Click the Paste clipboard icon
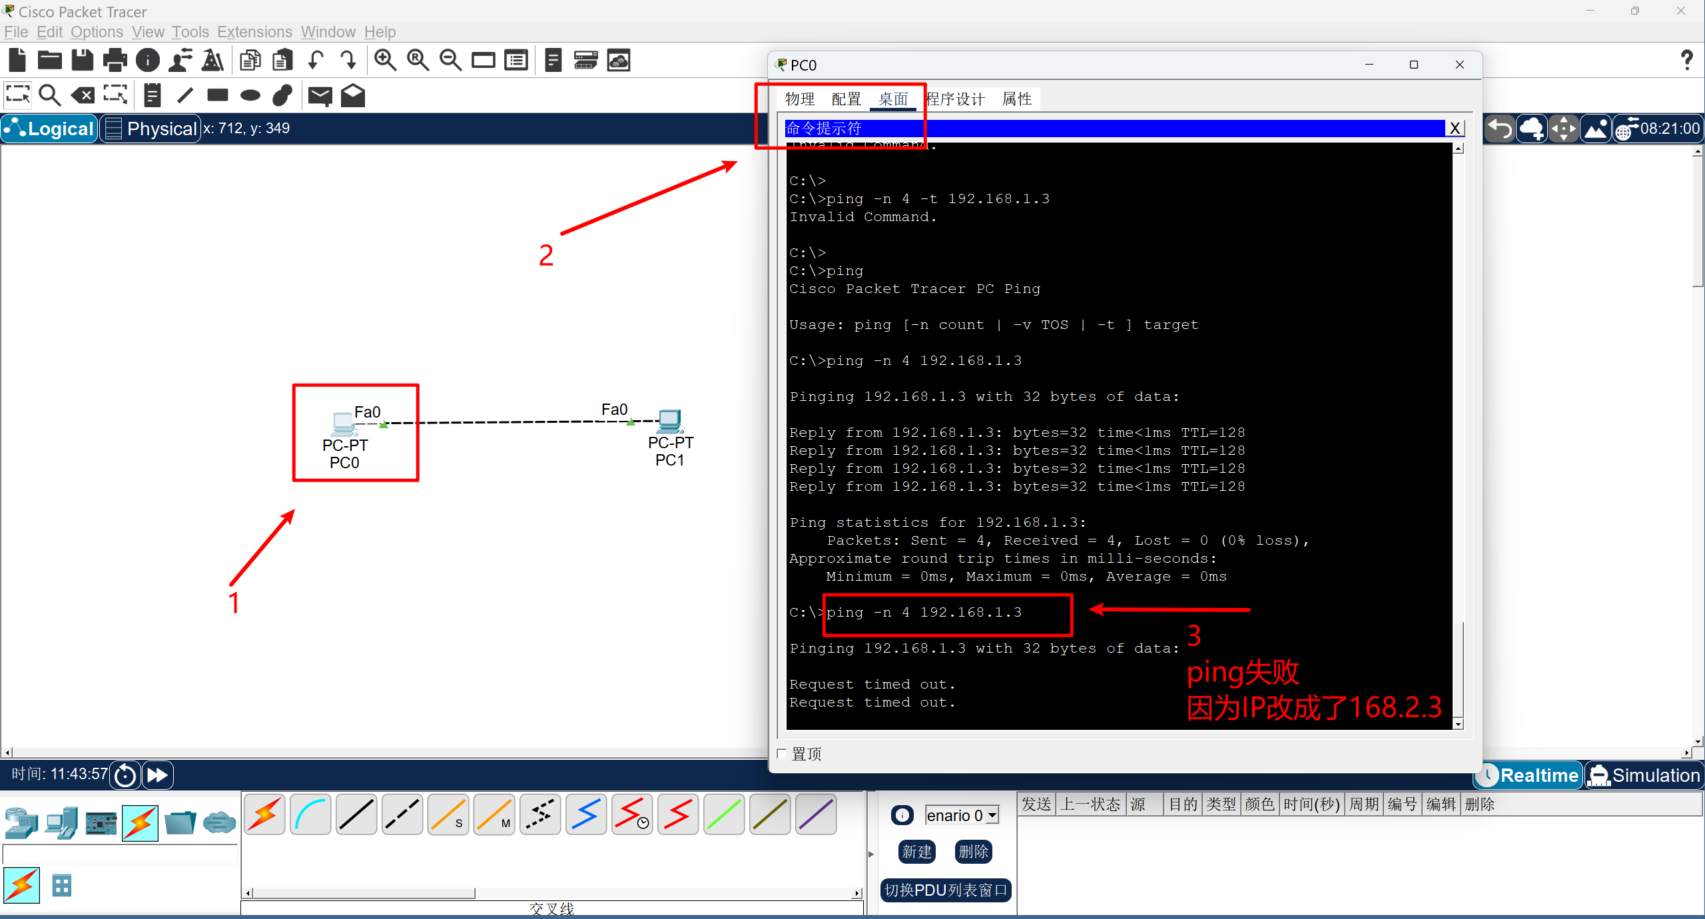The height and width of the screenshot is (919, 1705). click(283, 61)
